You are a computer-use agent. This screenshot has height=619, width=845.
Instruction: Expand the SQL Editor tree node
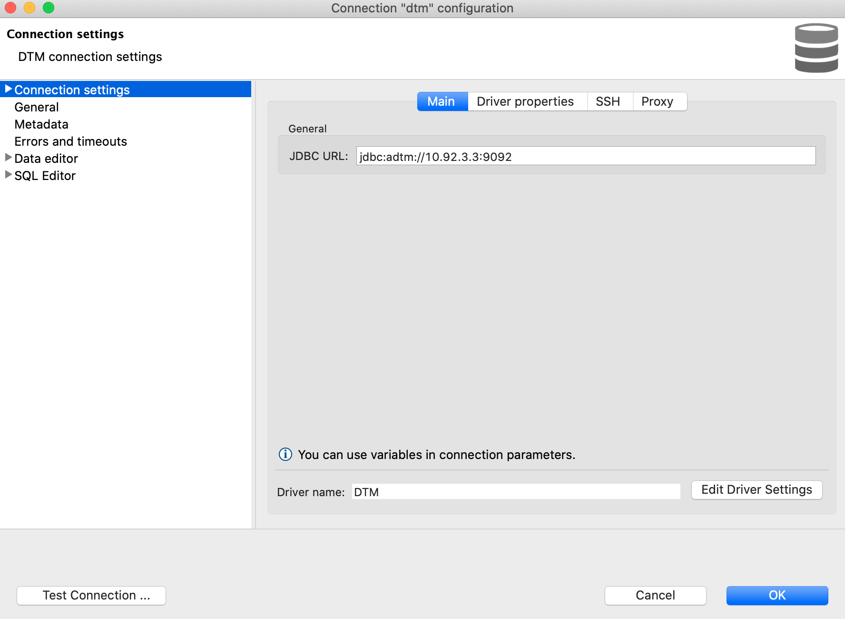[8, 175]
